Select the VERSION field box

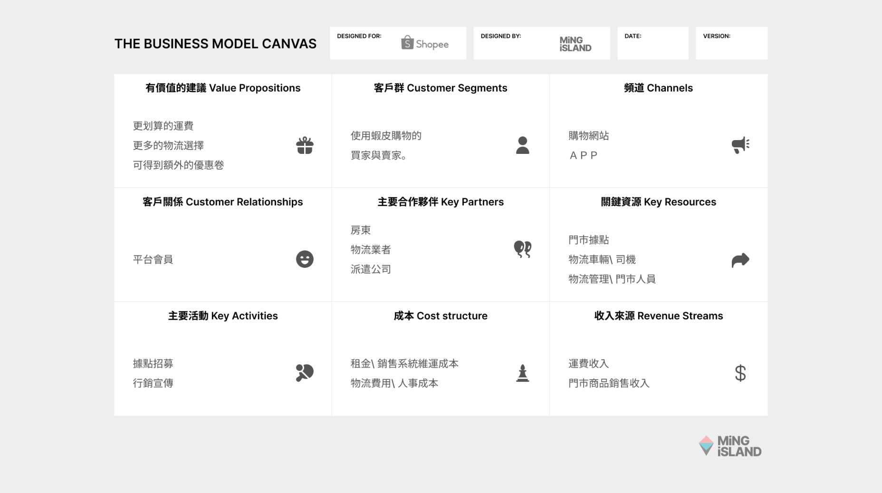pyautogui.click(x=731, y=43)
